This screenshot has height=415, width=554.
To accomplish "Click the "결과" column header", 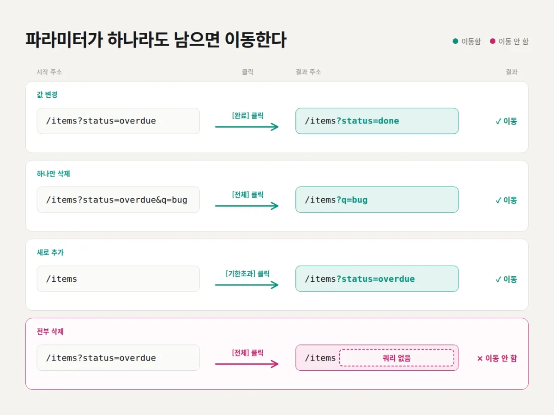I will click(x=512, y=72).
